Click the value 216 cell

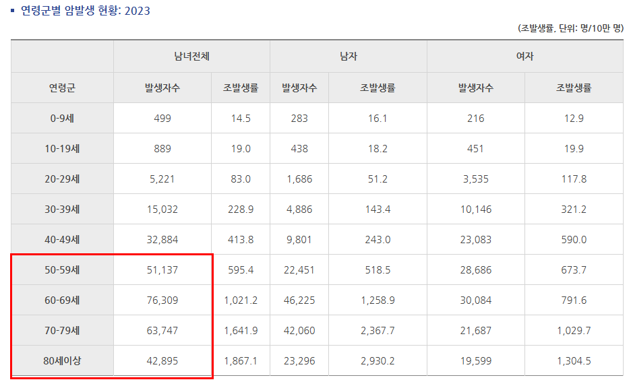coord(476,118)
